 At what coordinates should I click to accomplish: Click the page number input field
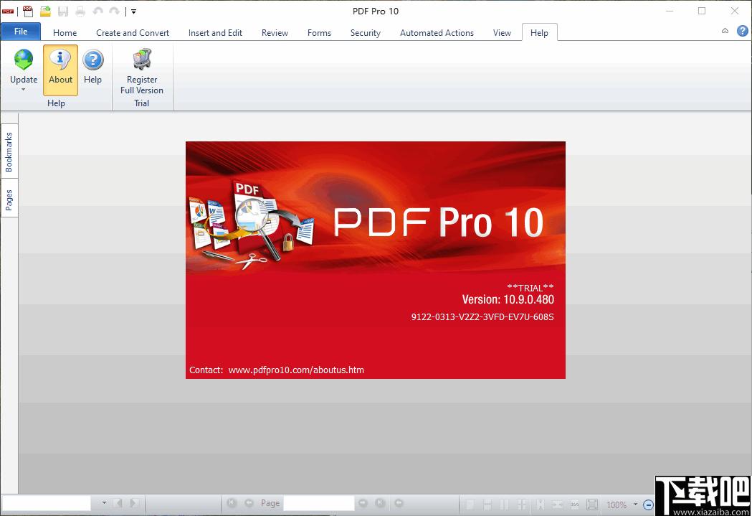(x=318, y=504)
